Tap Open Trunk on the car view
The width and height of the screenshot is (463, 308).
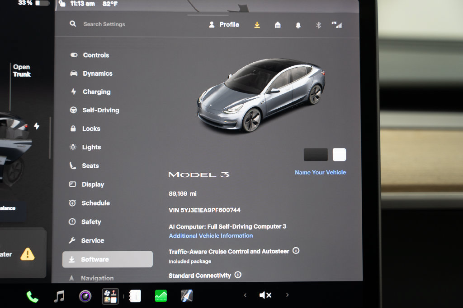point(22,71)
